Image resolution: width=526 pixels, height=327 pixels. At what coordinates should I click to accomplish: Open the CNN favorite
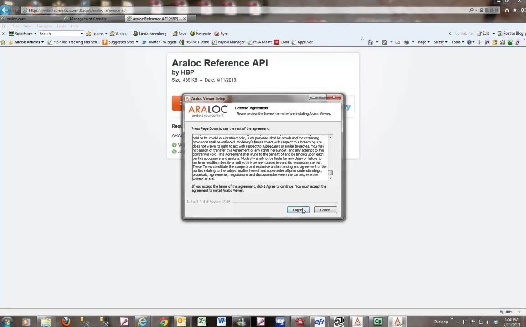point(281,42)
